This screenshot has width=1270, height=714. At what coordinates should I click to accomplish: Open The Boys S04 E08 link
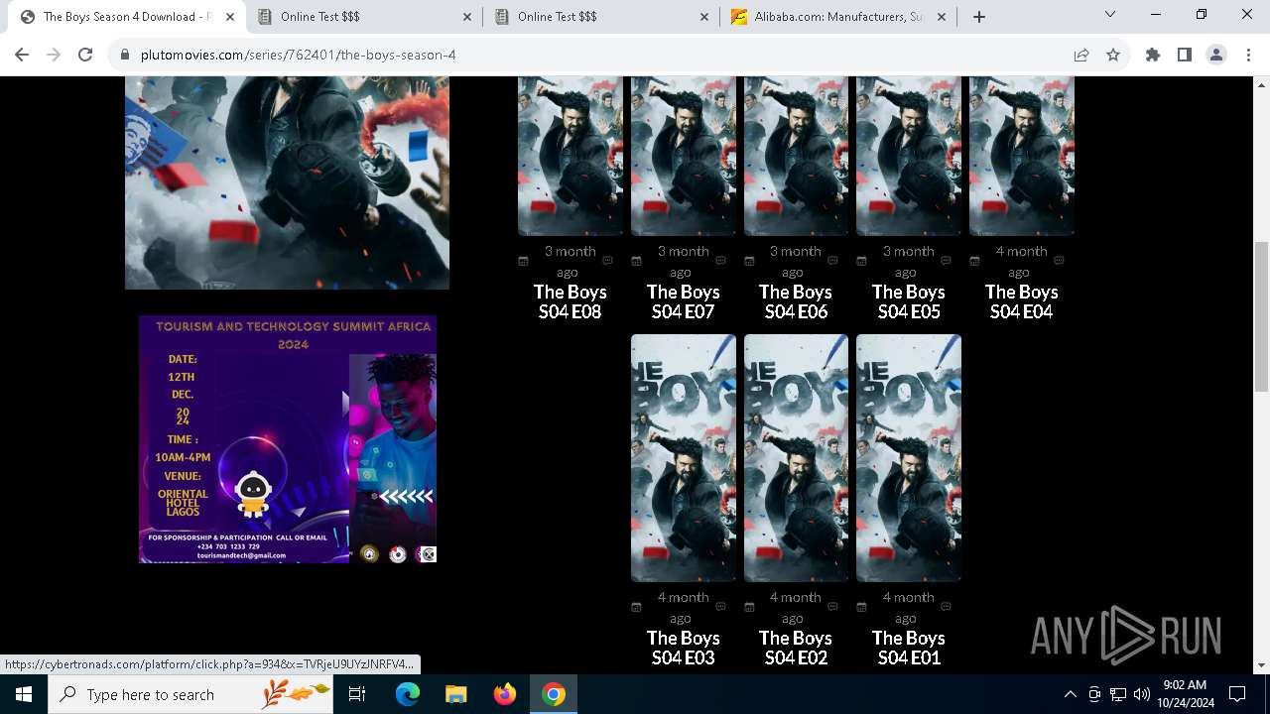[x=570, y=301]
